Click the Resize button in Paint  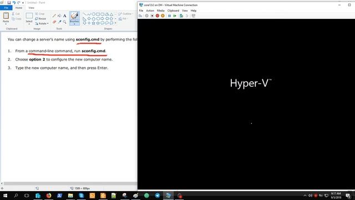[40, 18]
